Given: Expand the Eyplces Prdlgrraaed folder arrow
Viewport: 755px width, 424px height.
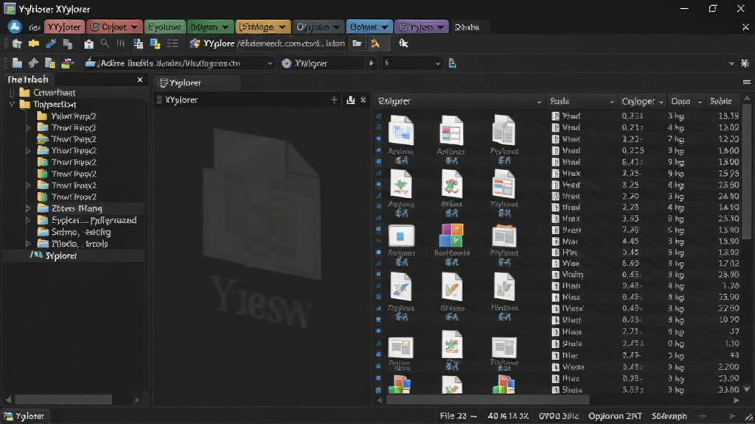Looking at the screenshot, I should pos(28,220).
